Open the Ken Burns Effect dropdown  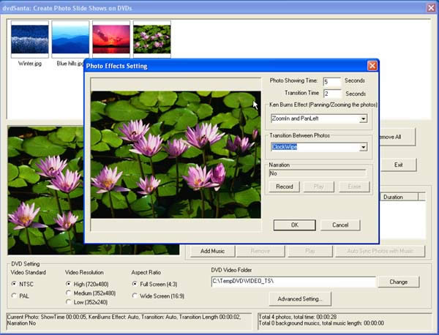[x=363, y=118]
